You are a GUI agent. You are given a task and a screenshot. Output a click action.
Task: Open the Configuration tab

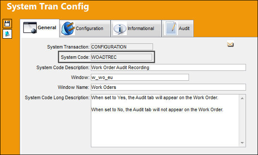coord(85,28)
